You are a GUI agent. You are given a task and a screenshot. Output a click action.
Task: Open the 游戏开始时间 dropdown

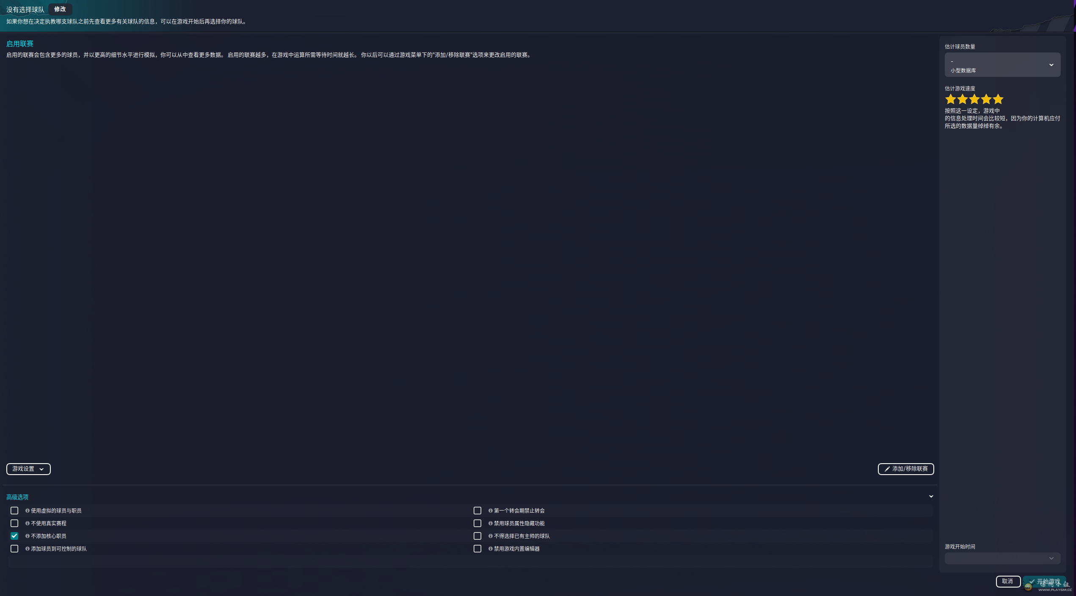[x=1002, y=558]
